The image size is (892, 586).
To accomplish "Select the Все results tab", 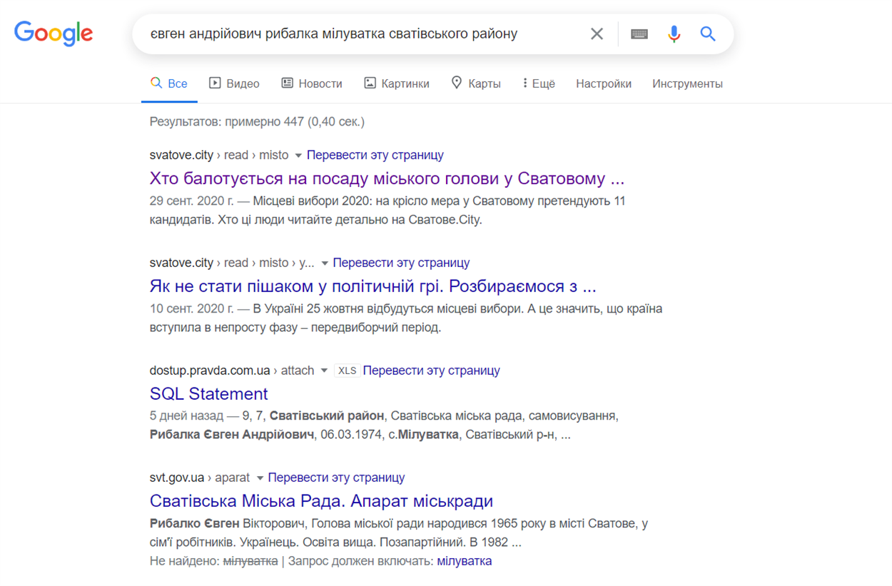I will point(169,84).
